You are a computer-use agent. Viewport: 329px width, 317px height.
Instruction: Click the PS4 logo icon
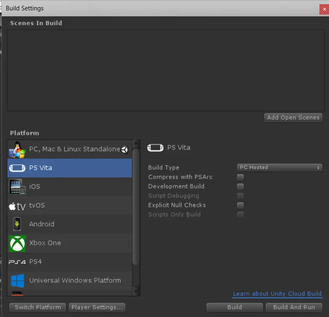(x=17, y=262)
